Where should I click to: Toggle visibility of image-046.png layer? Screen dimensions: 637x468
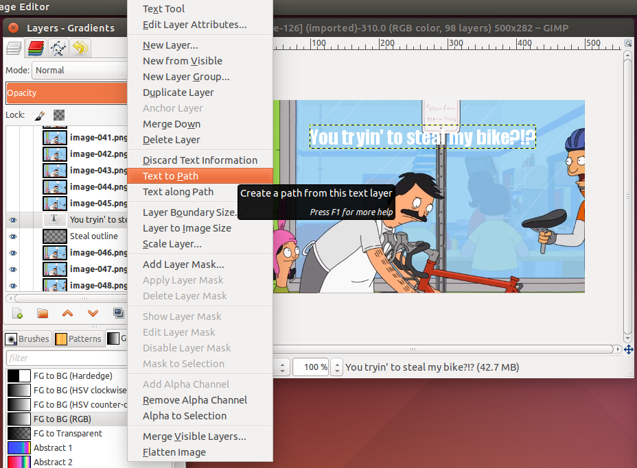coord(13,253)
